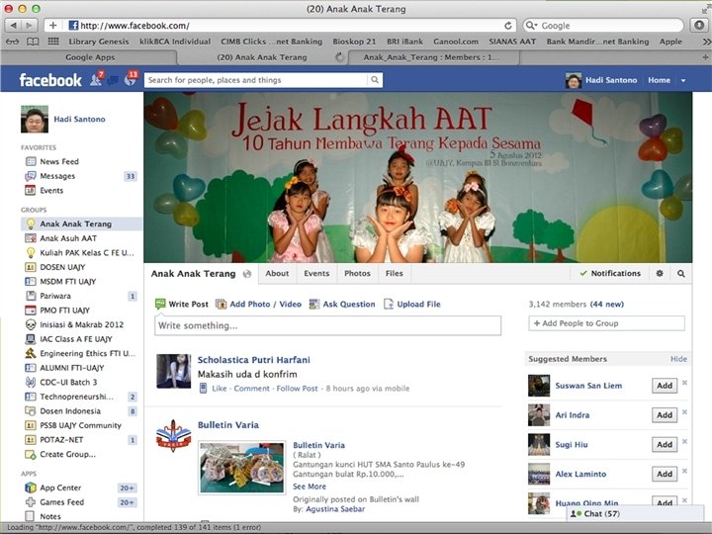Dismiss Suswan San Liem suggestion
The image size is (712, 534).
tap(684, 383)
